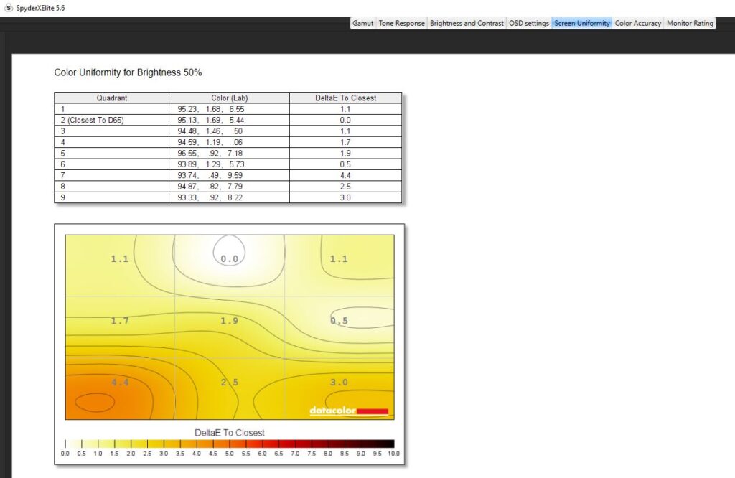The image size is (735, 478).
Task: Click the DeltaE To Closest column header
Action: pos(345,98)
